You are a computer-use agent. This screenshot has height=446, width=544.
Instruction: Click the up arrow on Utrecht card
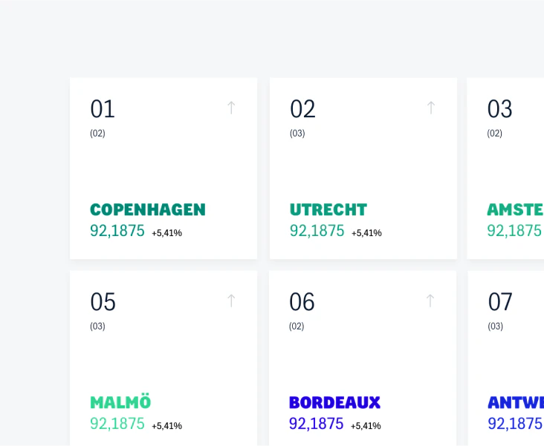pyautogui.click(x=431, y=108)
